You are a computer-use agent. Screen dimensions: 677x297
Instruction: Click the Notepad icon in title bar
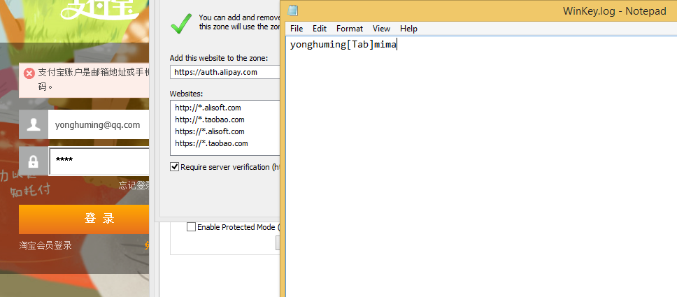(x=292, y=10)
